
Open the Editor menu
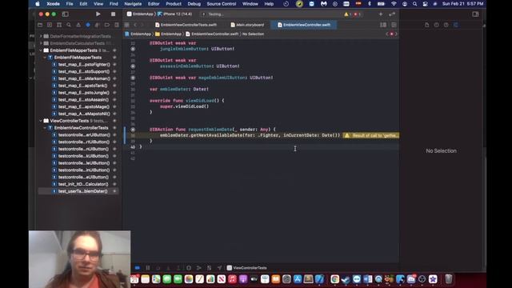pos(154,4)
